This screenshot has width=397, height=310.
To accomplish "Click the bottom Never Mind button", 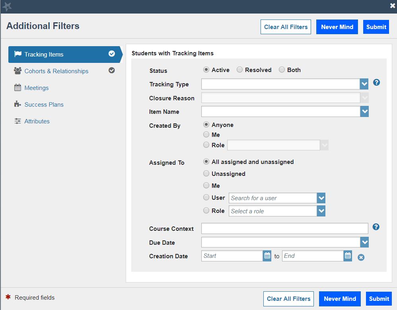I will tap(340, 298).
